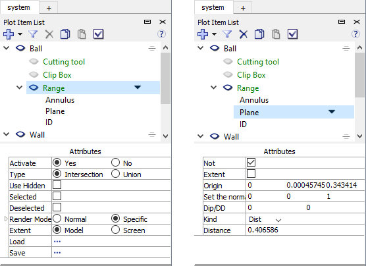Screen dimensions: 366x266
Task: Enable the Use Hidden checkbox
Action: tap(57, 185)
